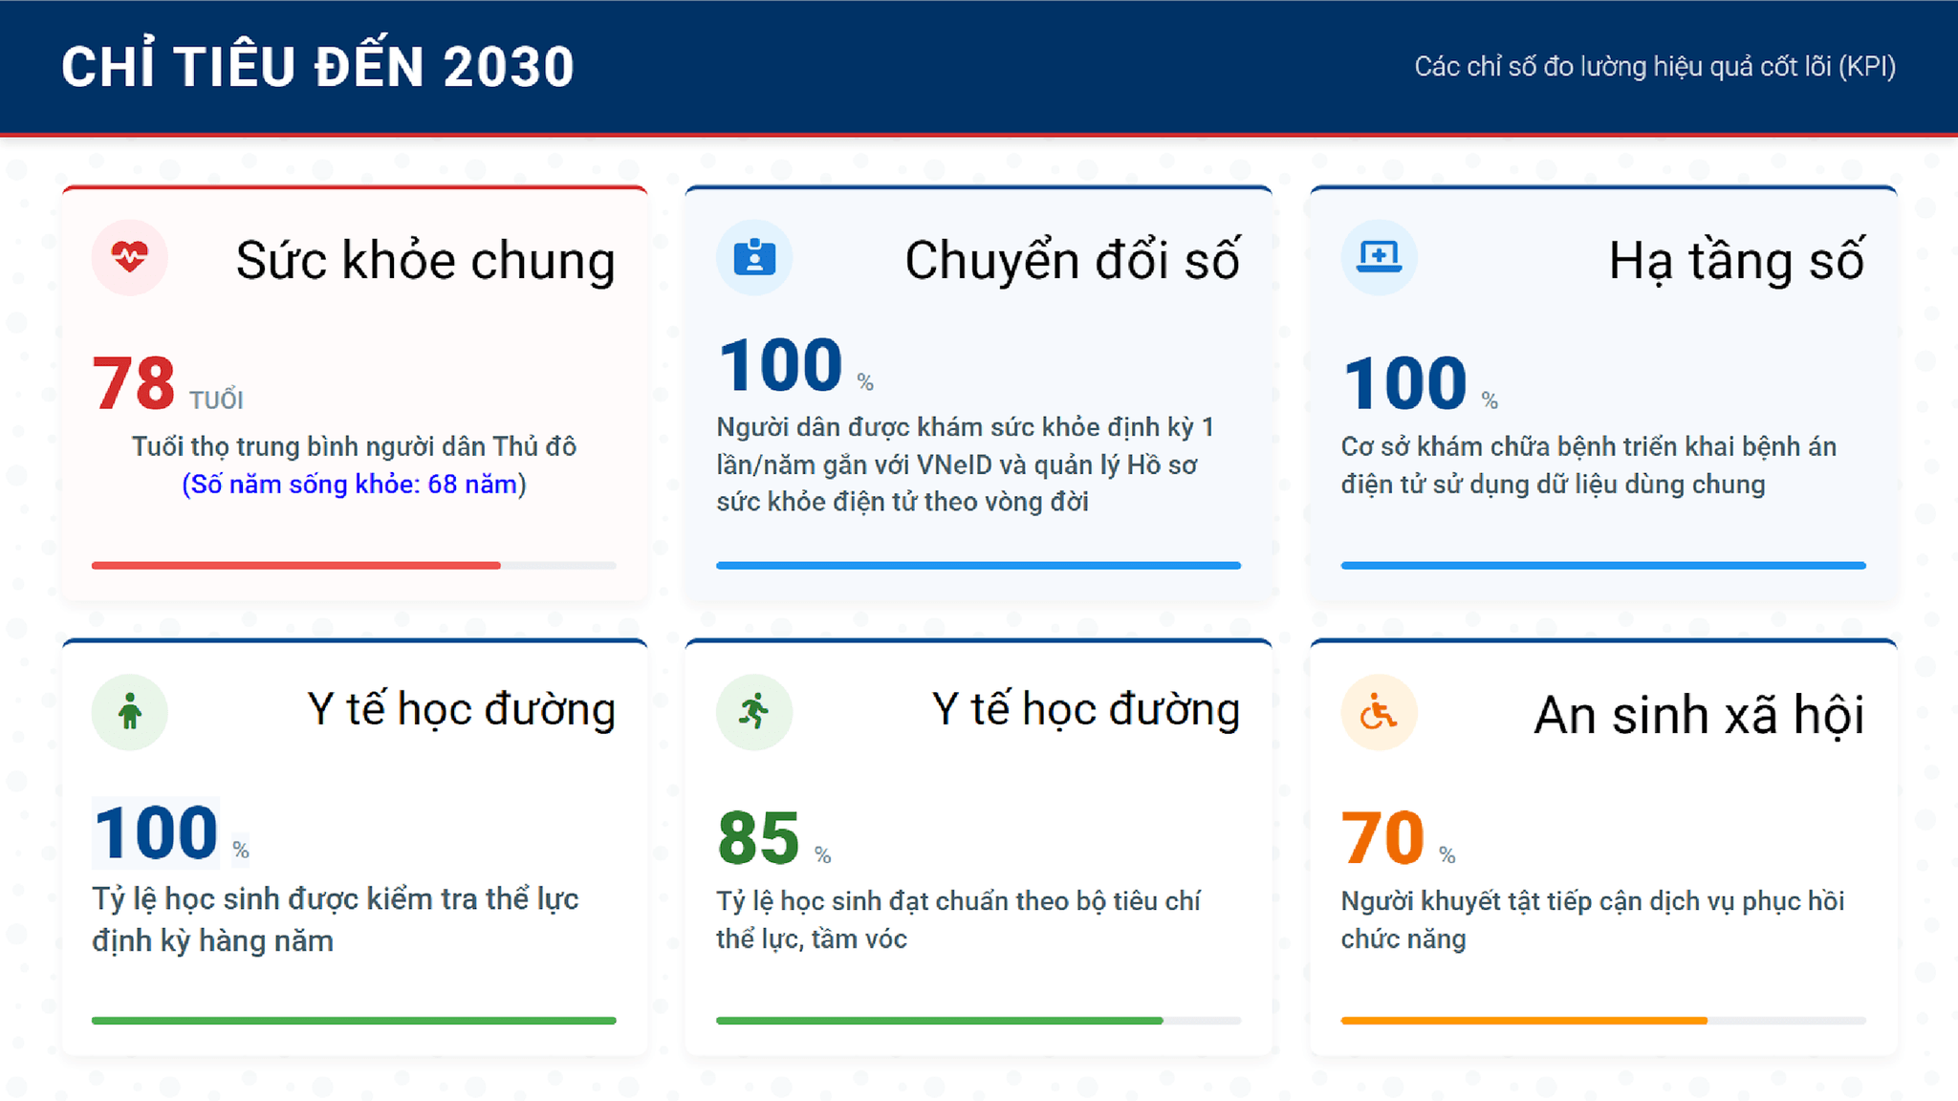Click the '100' value on Hạ tầng số card
This screenshot has width=1958, height=1101.
click(x=1404, y=384)
